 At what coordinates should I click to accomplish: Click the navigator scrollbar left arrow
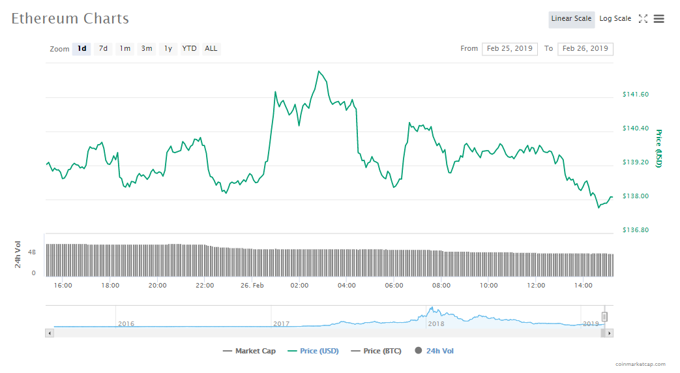tap(49, 333)
